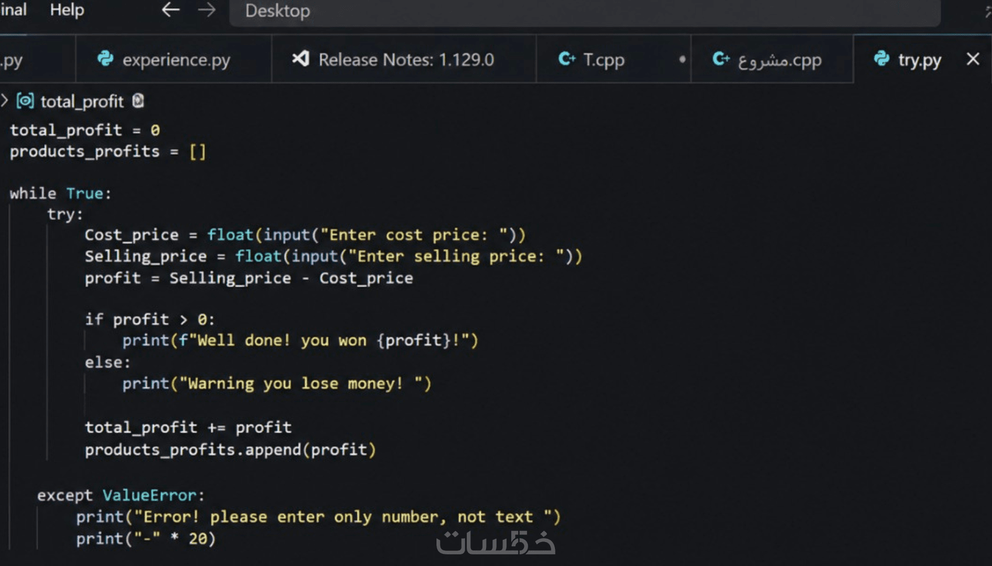Click the "products_profits.append(profit)" line
Screen dimensions: 992x566
230,450
